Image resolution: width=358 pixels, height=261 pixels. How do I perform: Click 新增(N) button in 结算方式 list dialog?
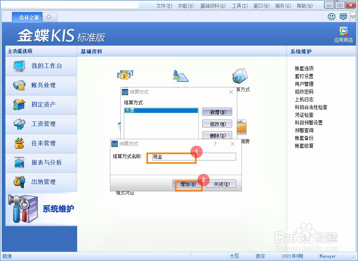tap(217, 112)
